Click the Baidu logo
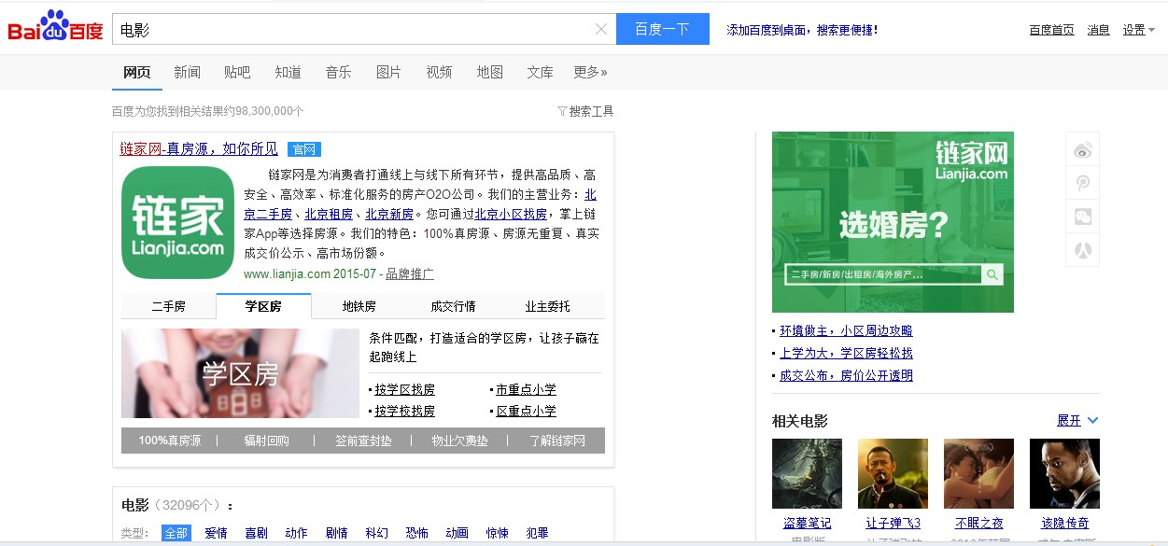The image size is (1168, 546). 55,27
